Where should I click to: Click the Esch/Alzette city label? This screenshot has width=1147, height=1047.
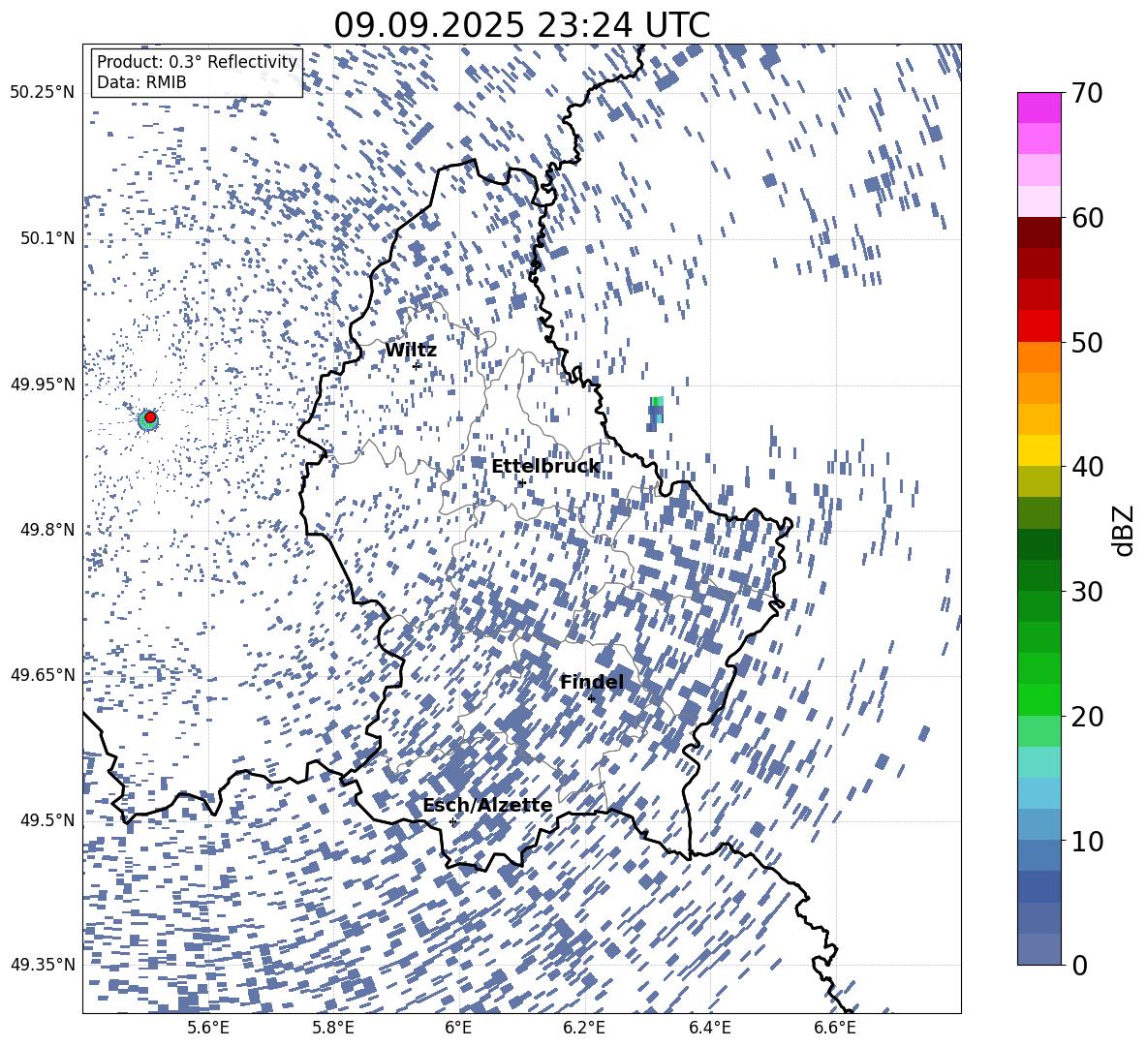488,805
